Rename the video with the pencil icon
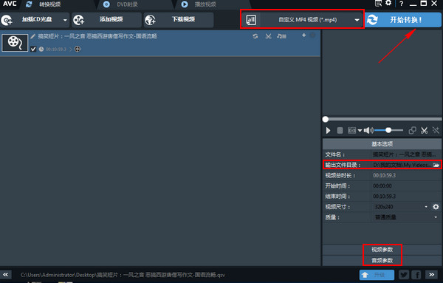 click(32, 36)
